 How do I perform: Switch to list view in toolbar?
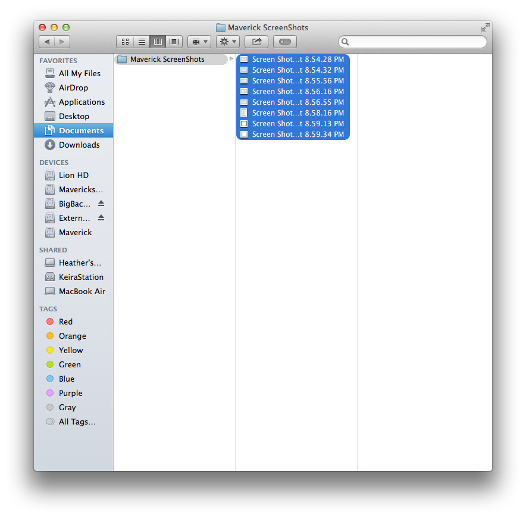142,42
